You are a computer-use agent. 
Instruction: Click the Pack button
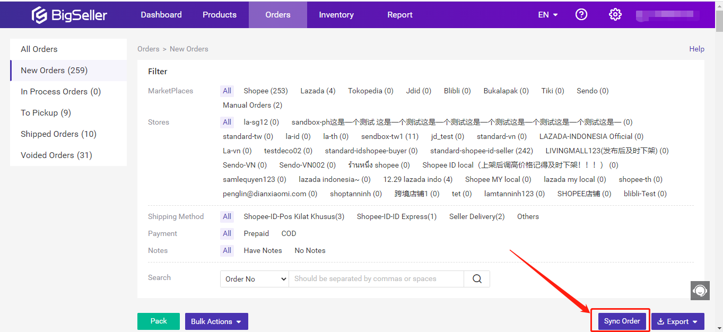pos(159,321)
